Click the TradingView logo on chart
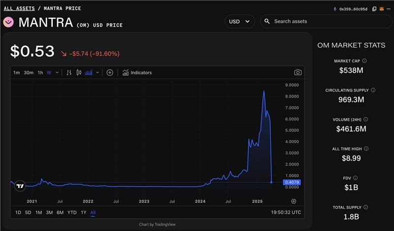This screenshot has width=394, height=231. pyautogui.click(x=20, y=186)
